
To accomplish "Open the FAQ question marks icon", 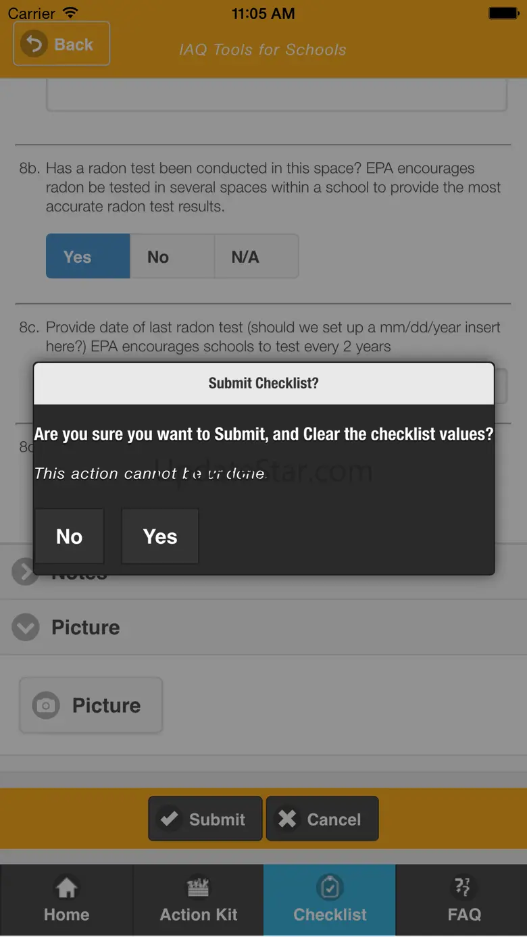I will (x=463, y=886).
